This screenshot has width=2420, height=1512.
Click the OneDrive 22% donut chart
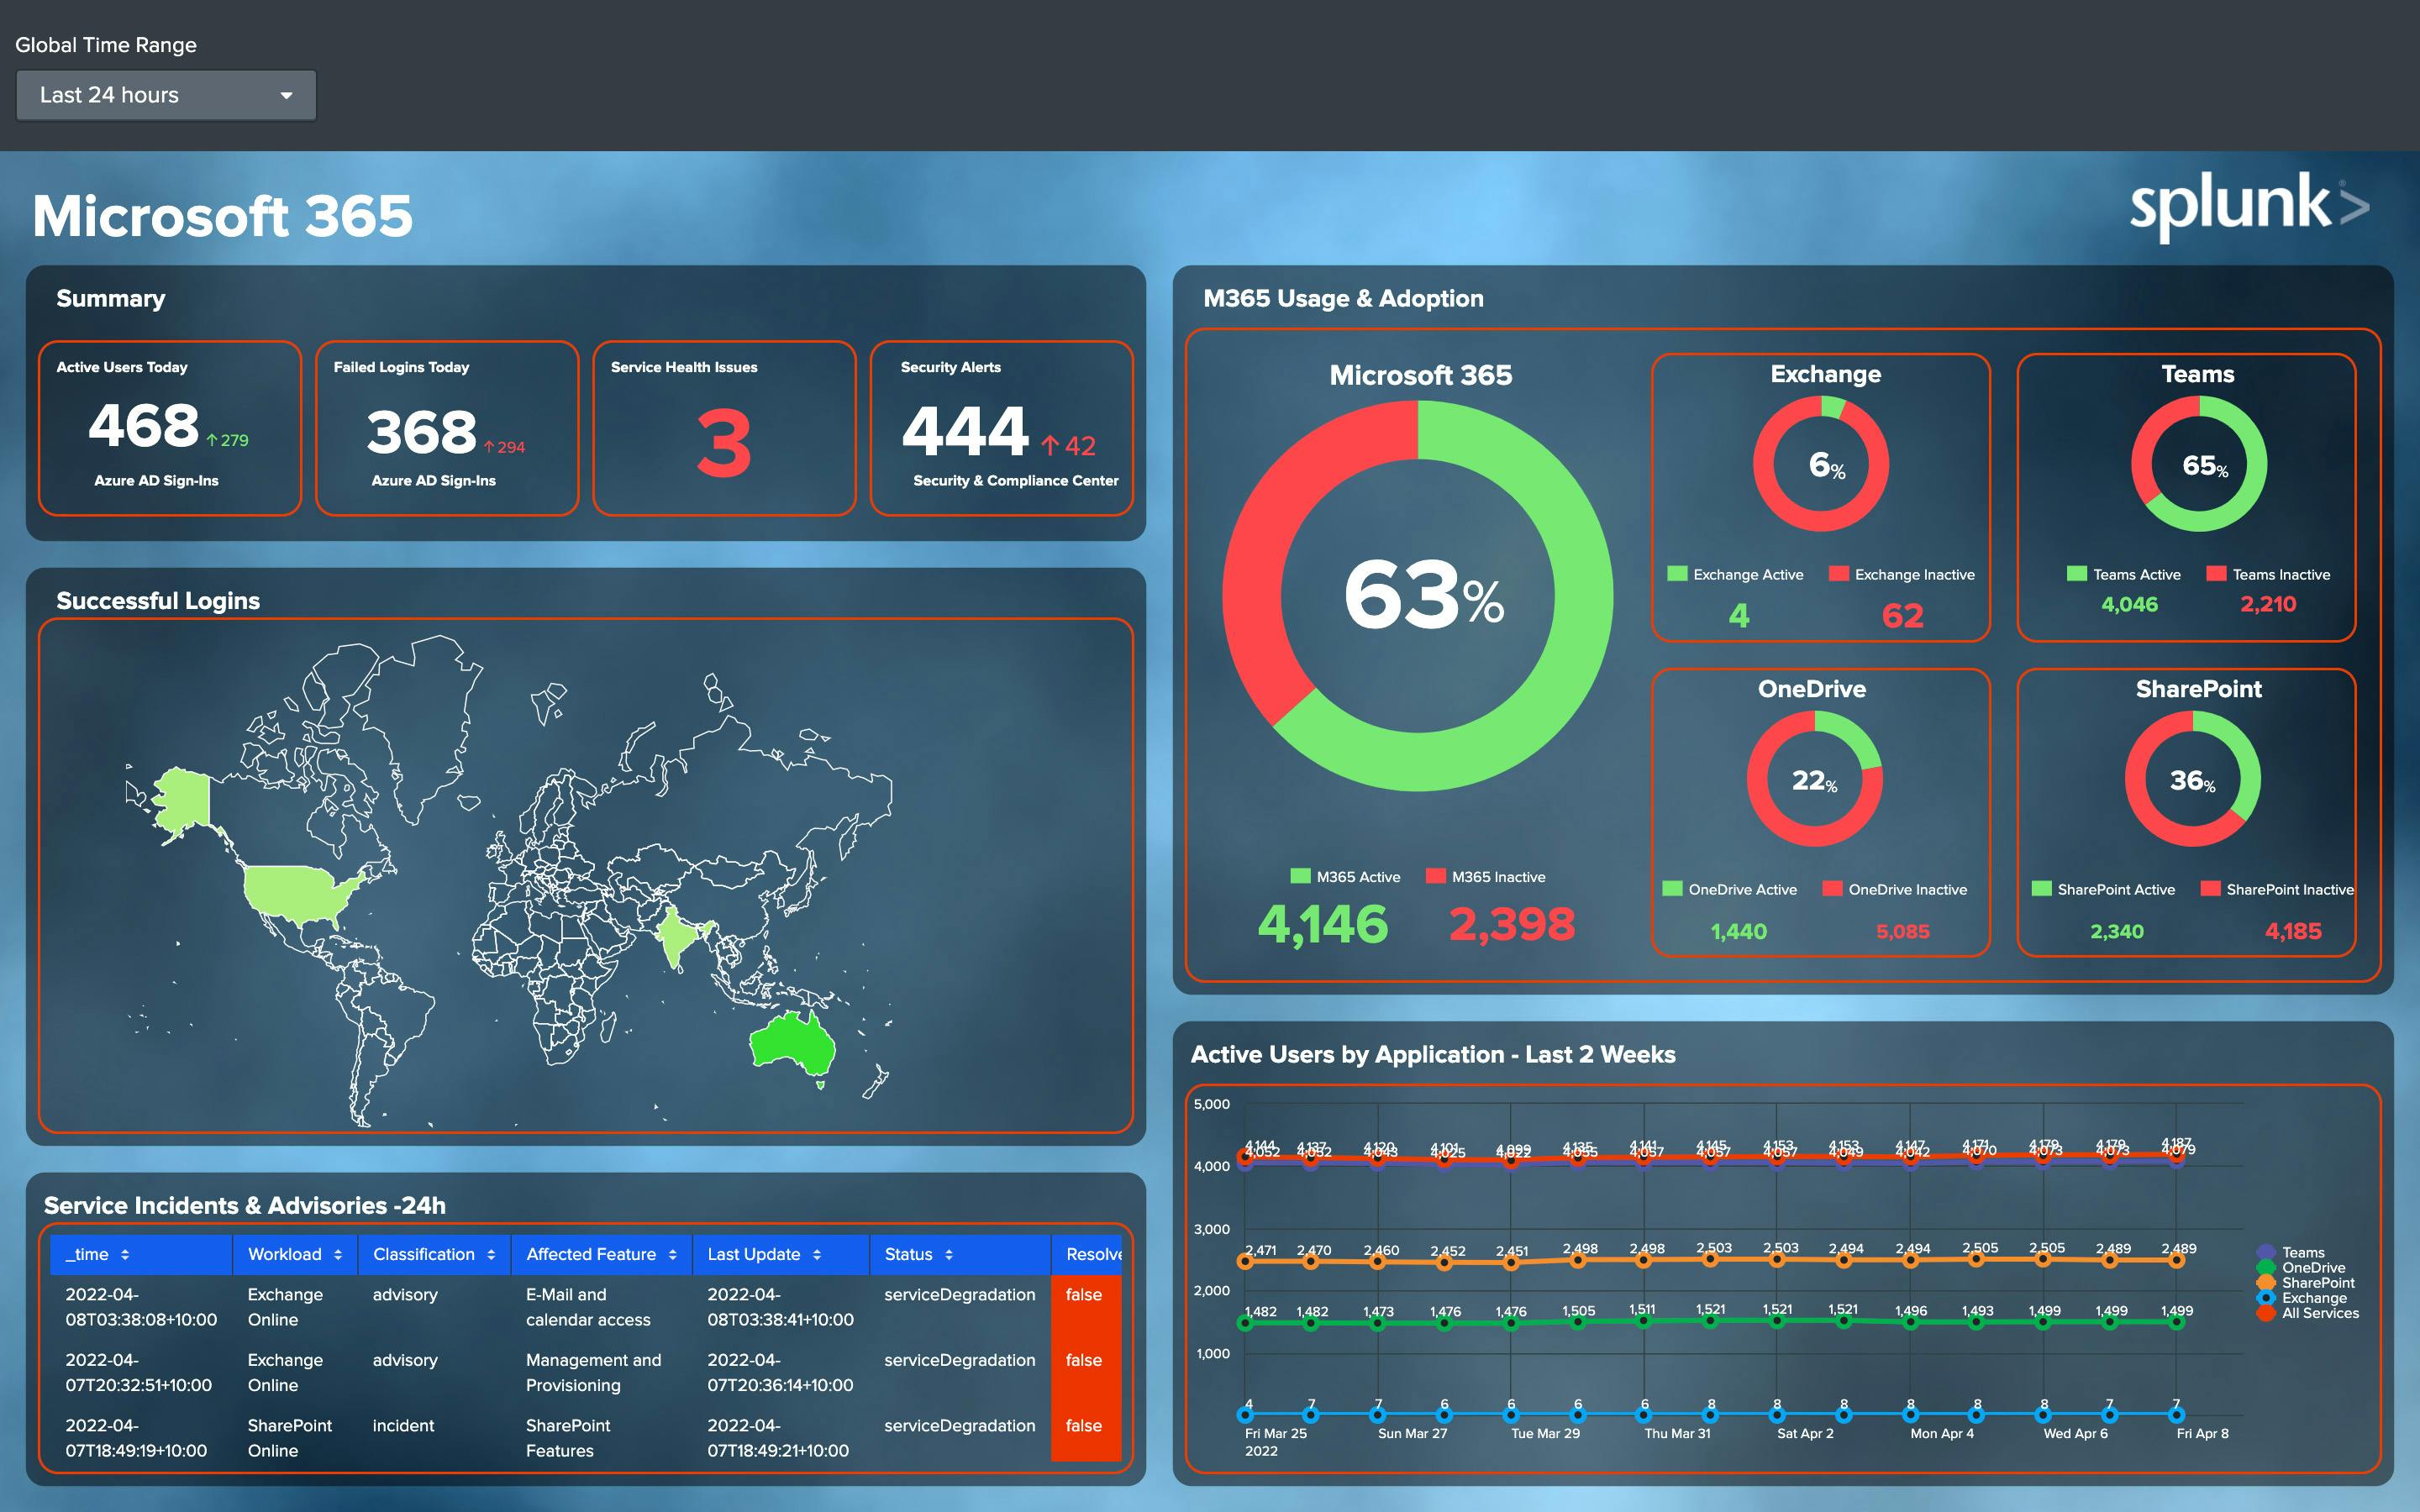[x=1814, y=778]
